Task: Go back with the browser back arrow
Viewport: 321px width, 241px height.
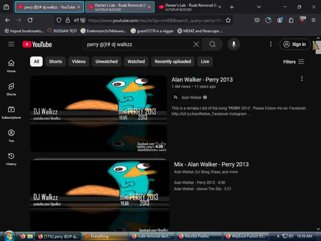Action: (8, 20)
